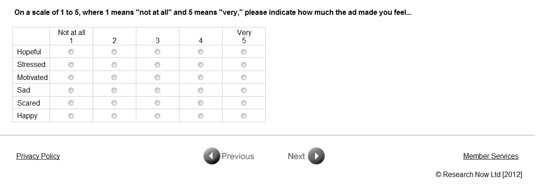Set Scared rating to 1
This screenshot has height=186, width=537.
[x=71, y=103]
